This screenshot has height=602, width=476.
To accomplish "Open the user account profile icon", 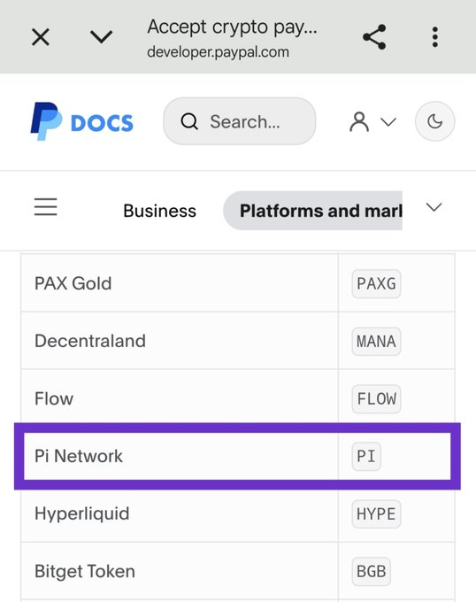I will click(x=359, y=121).
